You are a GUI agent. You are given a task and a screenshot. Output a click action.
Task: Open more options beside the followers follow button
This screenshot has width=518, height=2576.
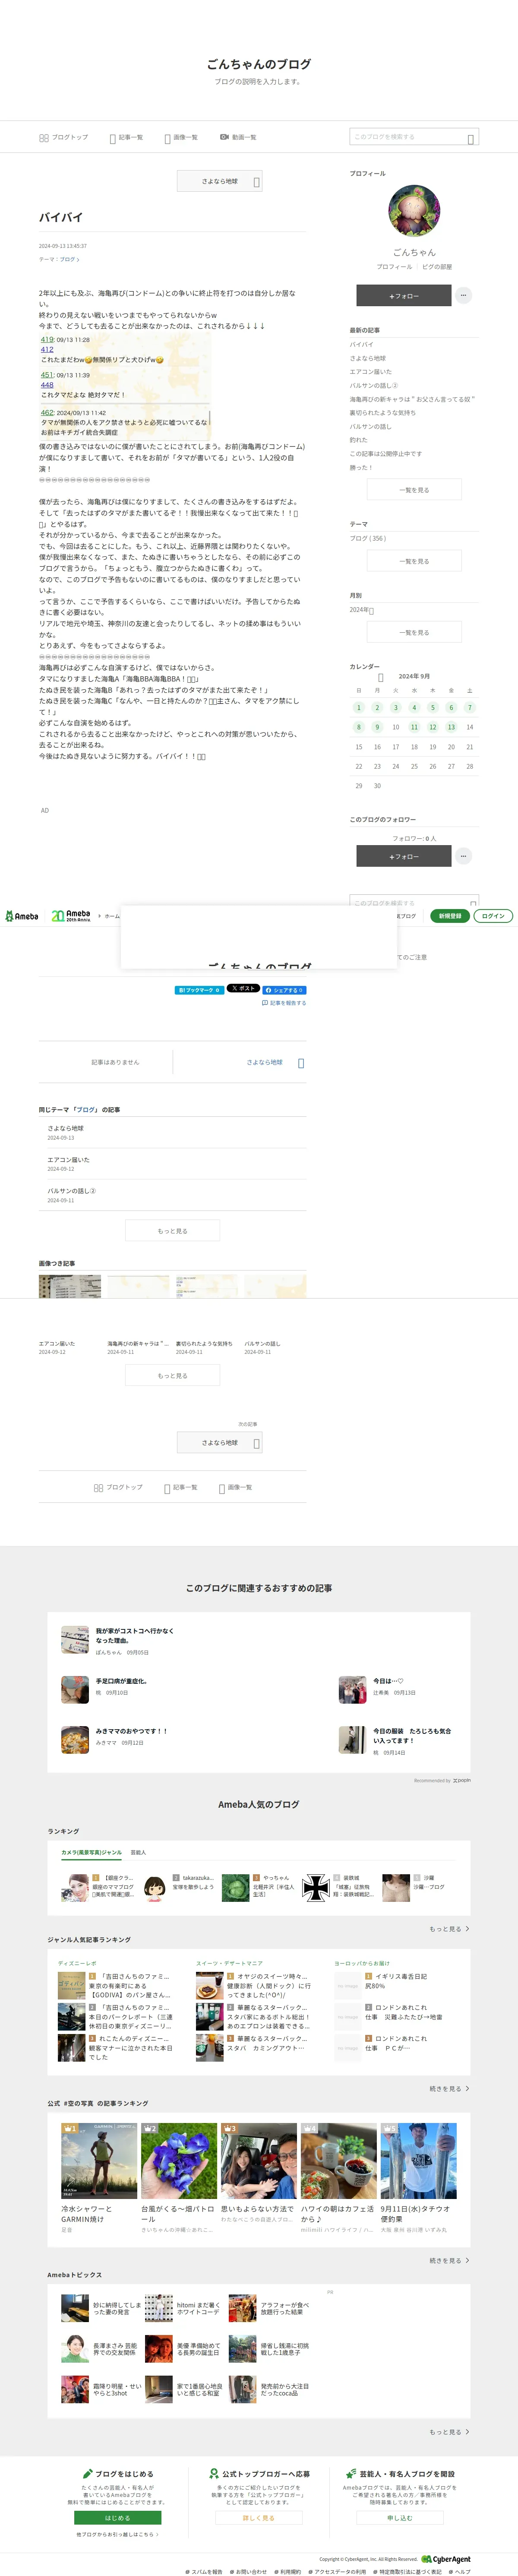[x=463, y=856]
